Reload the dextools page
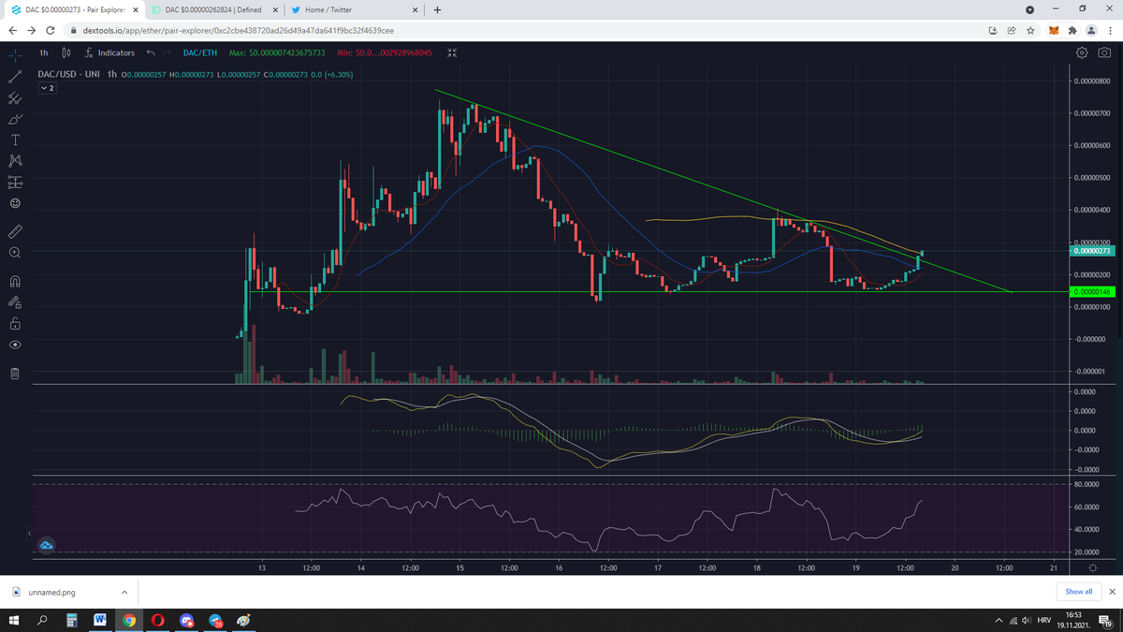This screenshot has height=632, width=1123. [51, 30]
